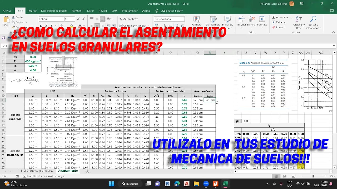This screenshot has width=337, height=189.
Task: Open the font size 11 dropdown
Action: click(x=74, y=19)
